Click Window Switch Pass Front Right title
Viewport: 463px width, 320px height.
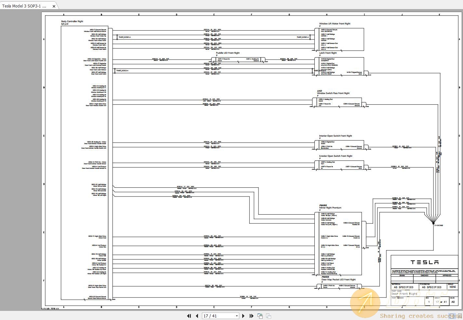[x=333, y=93]
